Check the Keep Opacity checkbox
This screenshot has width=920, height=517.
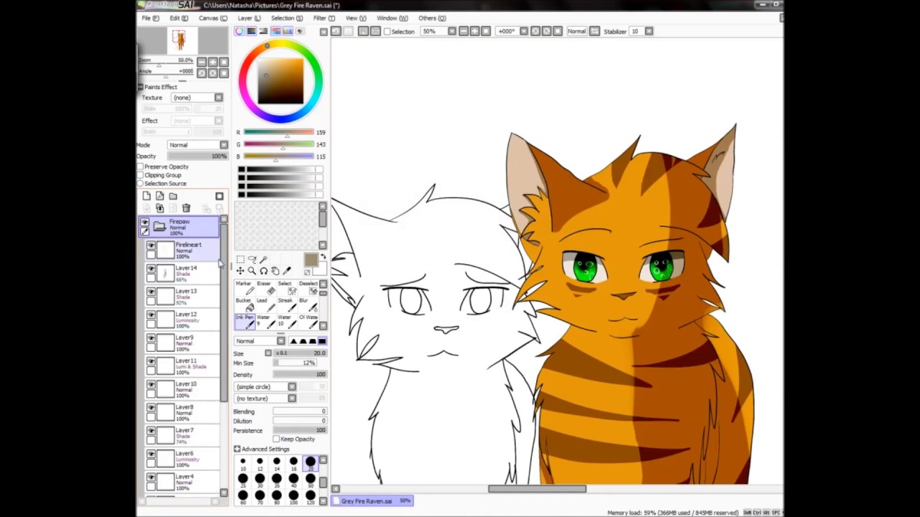pos(277,439)
